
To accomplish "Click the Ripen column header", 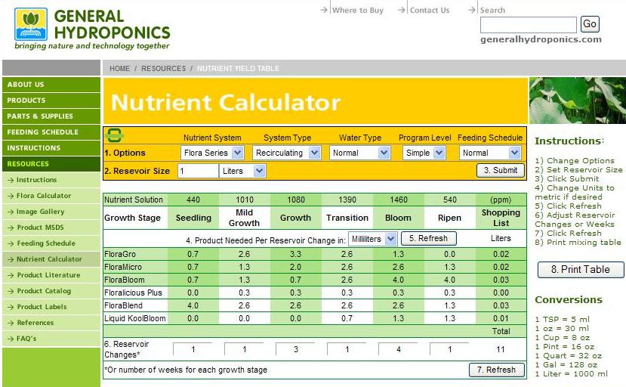I will point(449,218).
